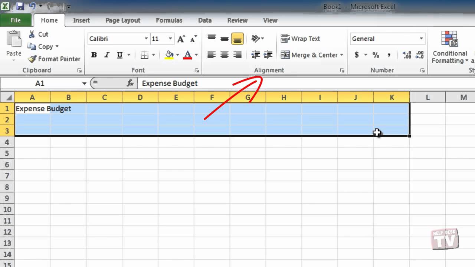Increase decimal places shown

coord(407,55)
